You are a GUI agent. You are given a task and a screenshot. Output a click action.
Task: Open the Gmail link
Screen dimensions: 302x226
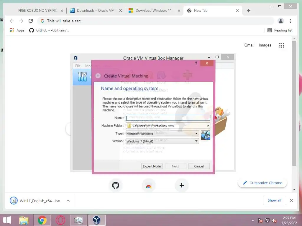click(x=249, y=45)
